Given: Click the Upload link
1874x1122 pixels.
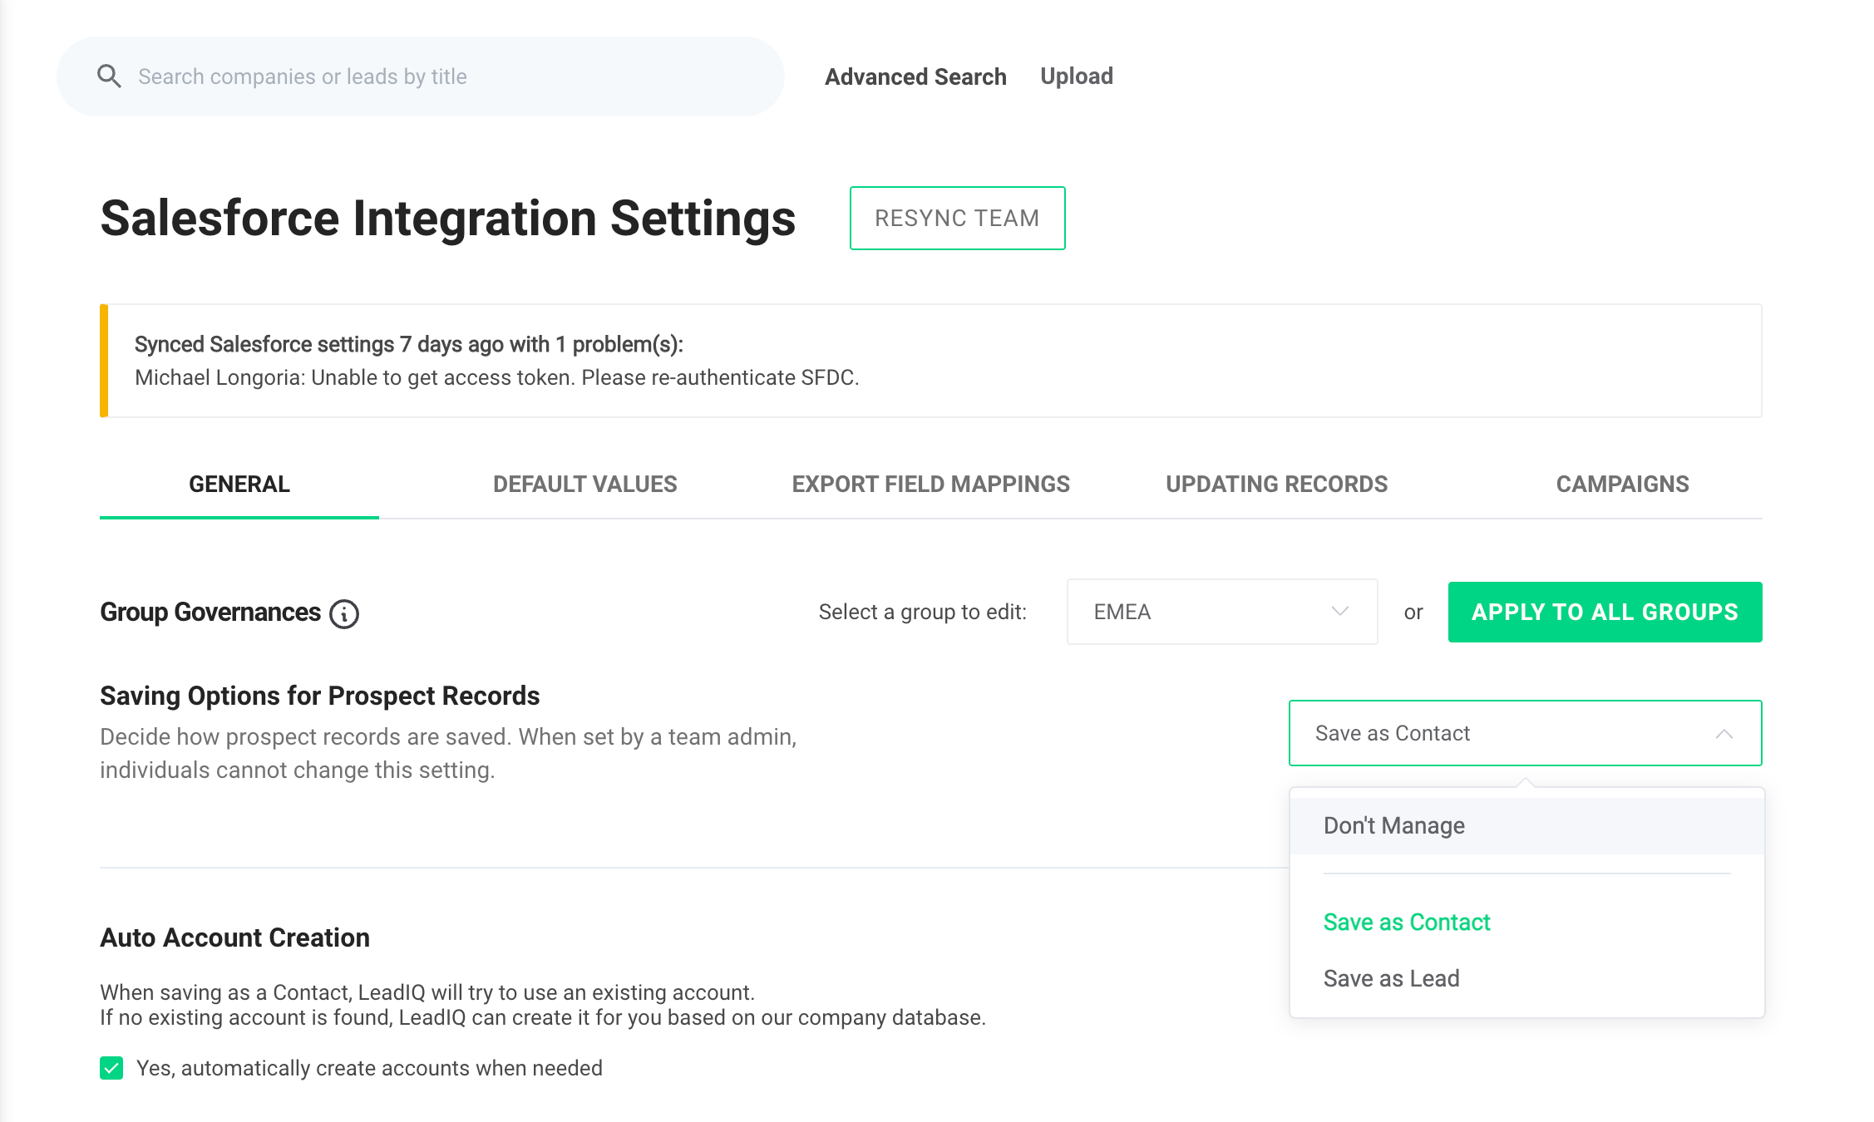Looking at the screenshot, I should [1077, 76].
